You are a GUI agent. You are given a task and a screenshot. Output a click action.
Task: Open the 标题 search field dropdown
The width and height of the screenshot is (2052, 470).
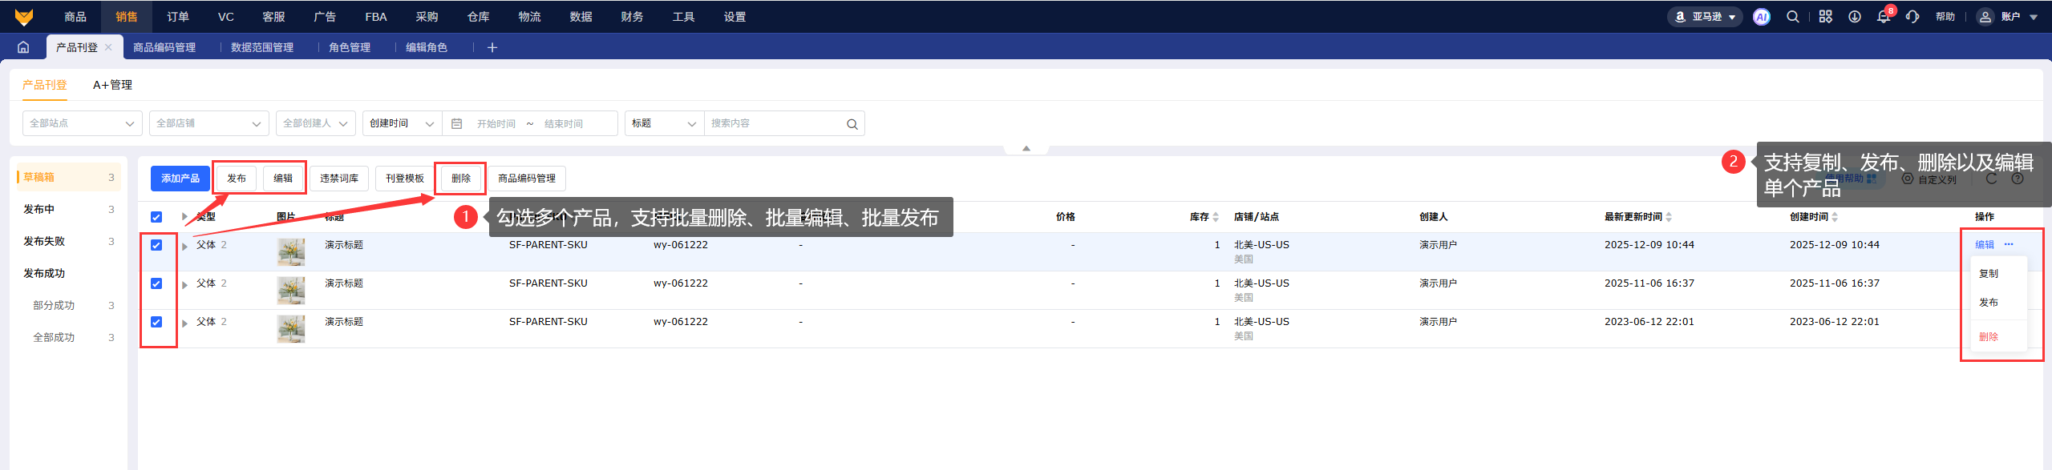coord(664,123)
